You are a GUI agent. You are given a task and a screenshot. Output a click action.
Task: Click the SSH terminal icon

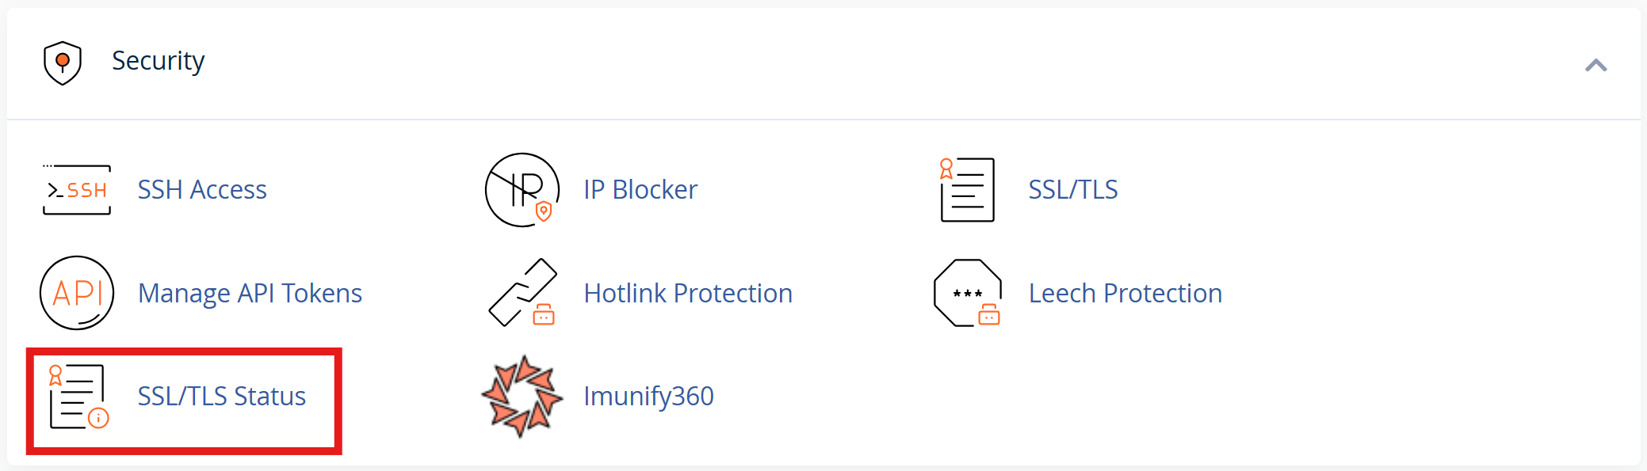coord(77,190)
